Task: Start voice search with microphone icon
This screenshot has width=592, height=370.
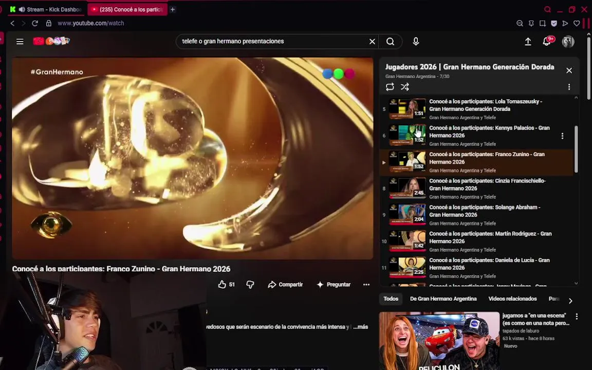Action: click(416, 42)
